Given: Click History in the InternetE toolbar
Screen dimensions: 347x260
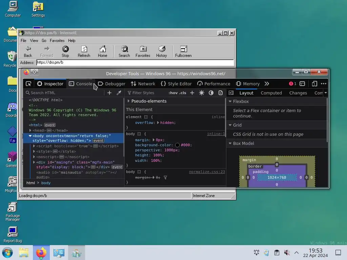Looking at the screenshot, I should pyautogui.click(x=162, y=52).
